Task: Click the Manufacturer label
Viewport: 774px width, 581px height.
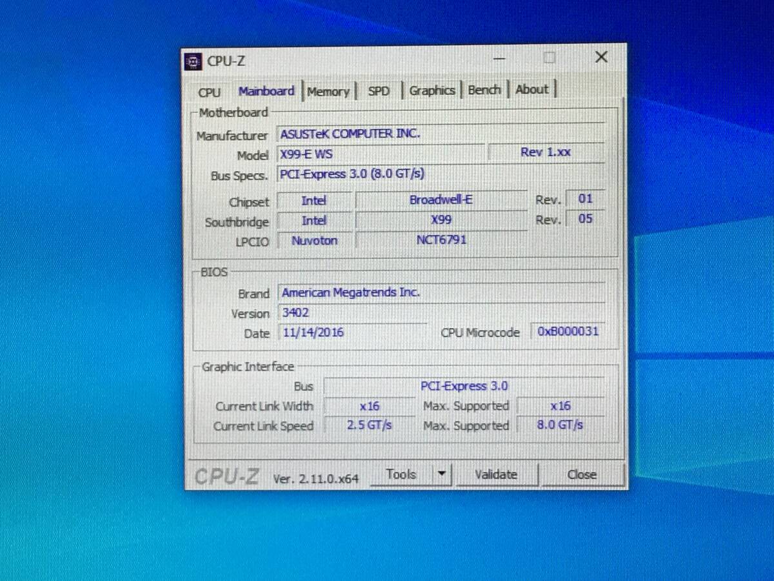Action: [x=232, y=136]
